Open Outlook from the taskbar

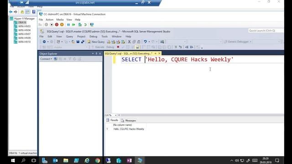coord(55,160)
